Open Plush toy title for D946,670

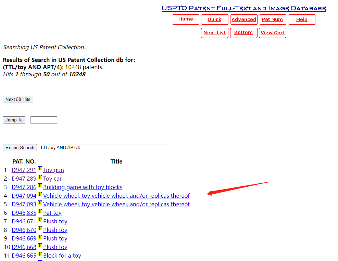(x=55, y=230)
